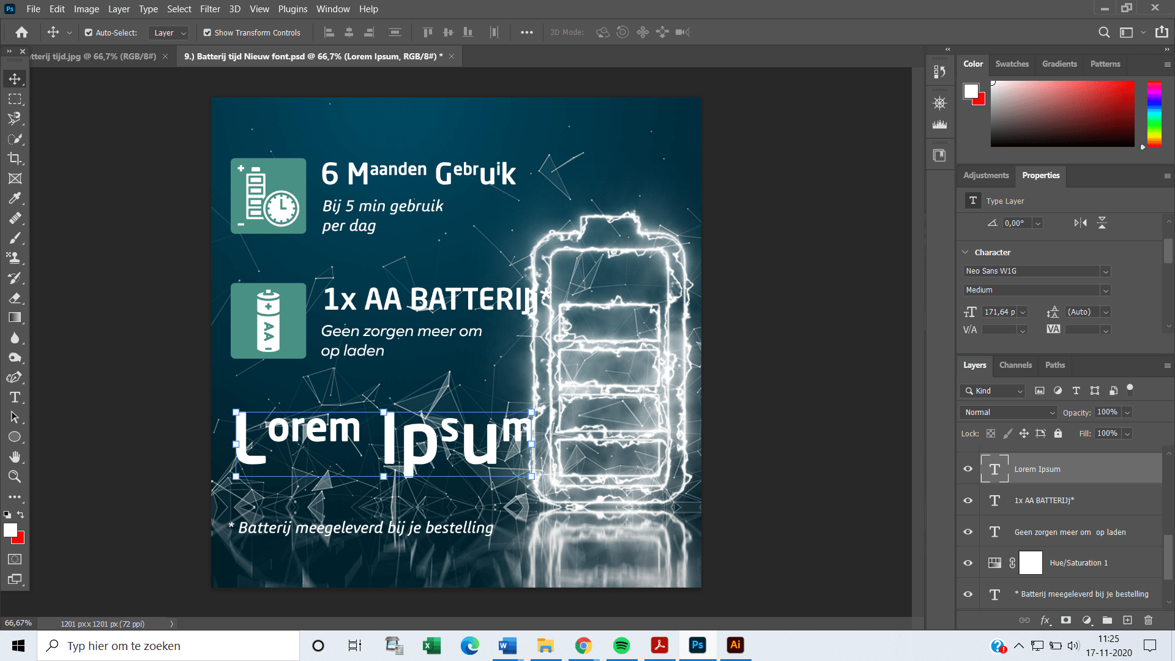Toggle visibility of the 1x AA BATTERIJ layer
The image size is (1175, 661).
point(968,500)
